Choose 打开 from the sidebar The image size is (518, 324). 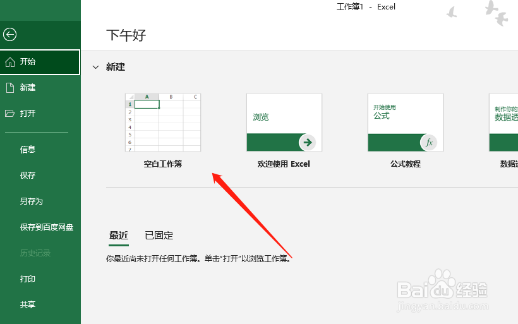[40, 114]
